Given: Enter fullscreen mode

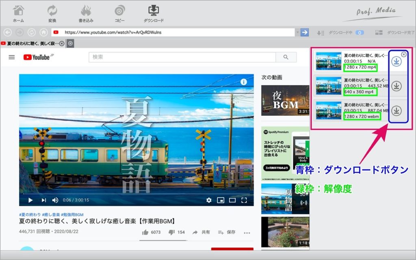Looking at the screenshot, I should [244, 200].
